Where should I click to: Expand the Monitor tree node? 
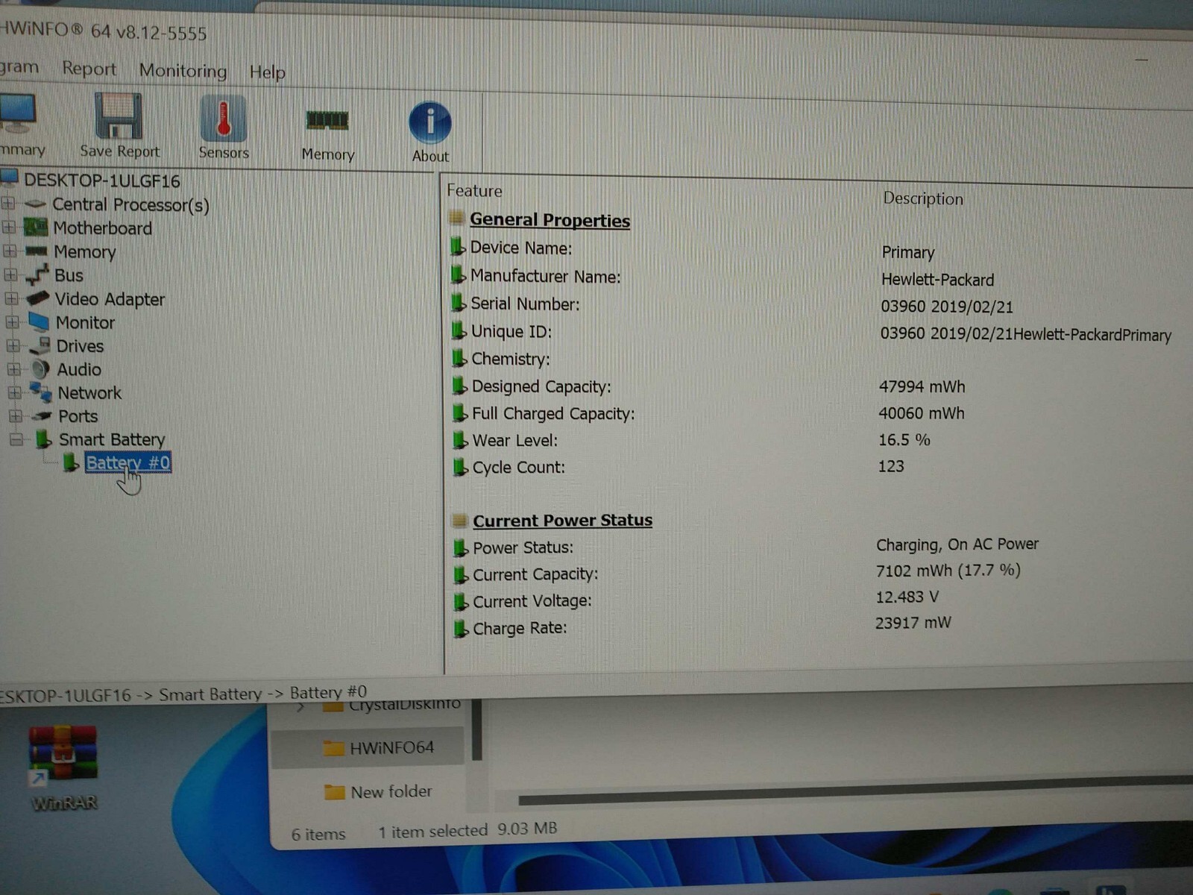[12, 322]
